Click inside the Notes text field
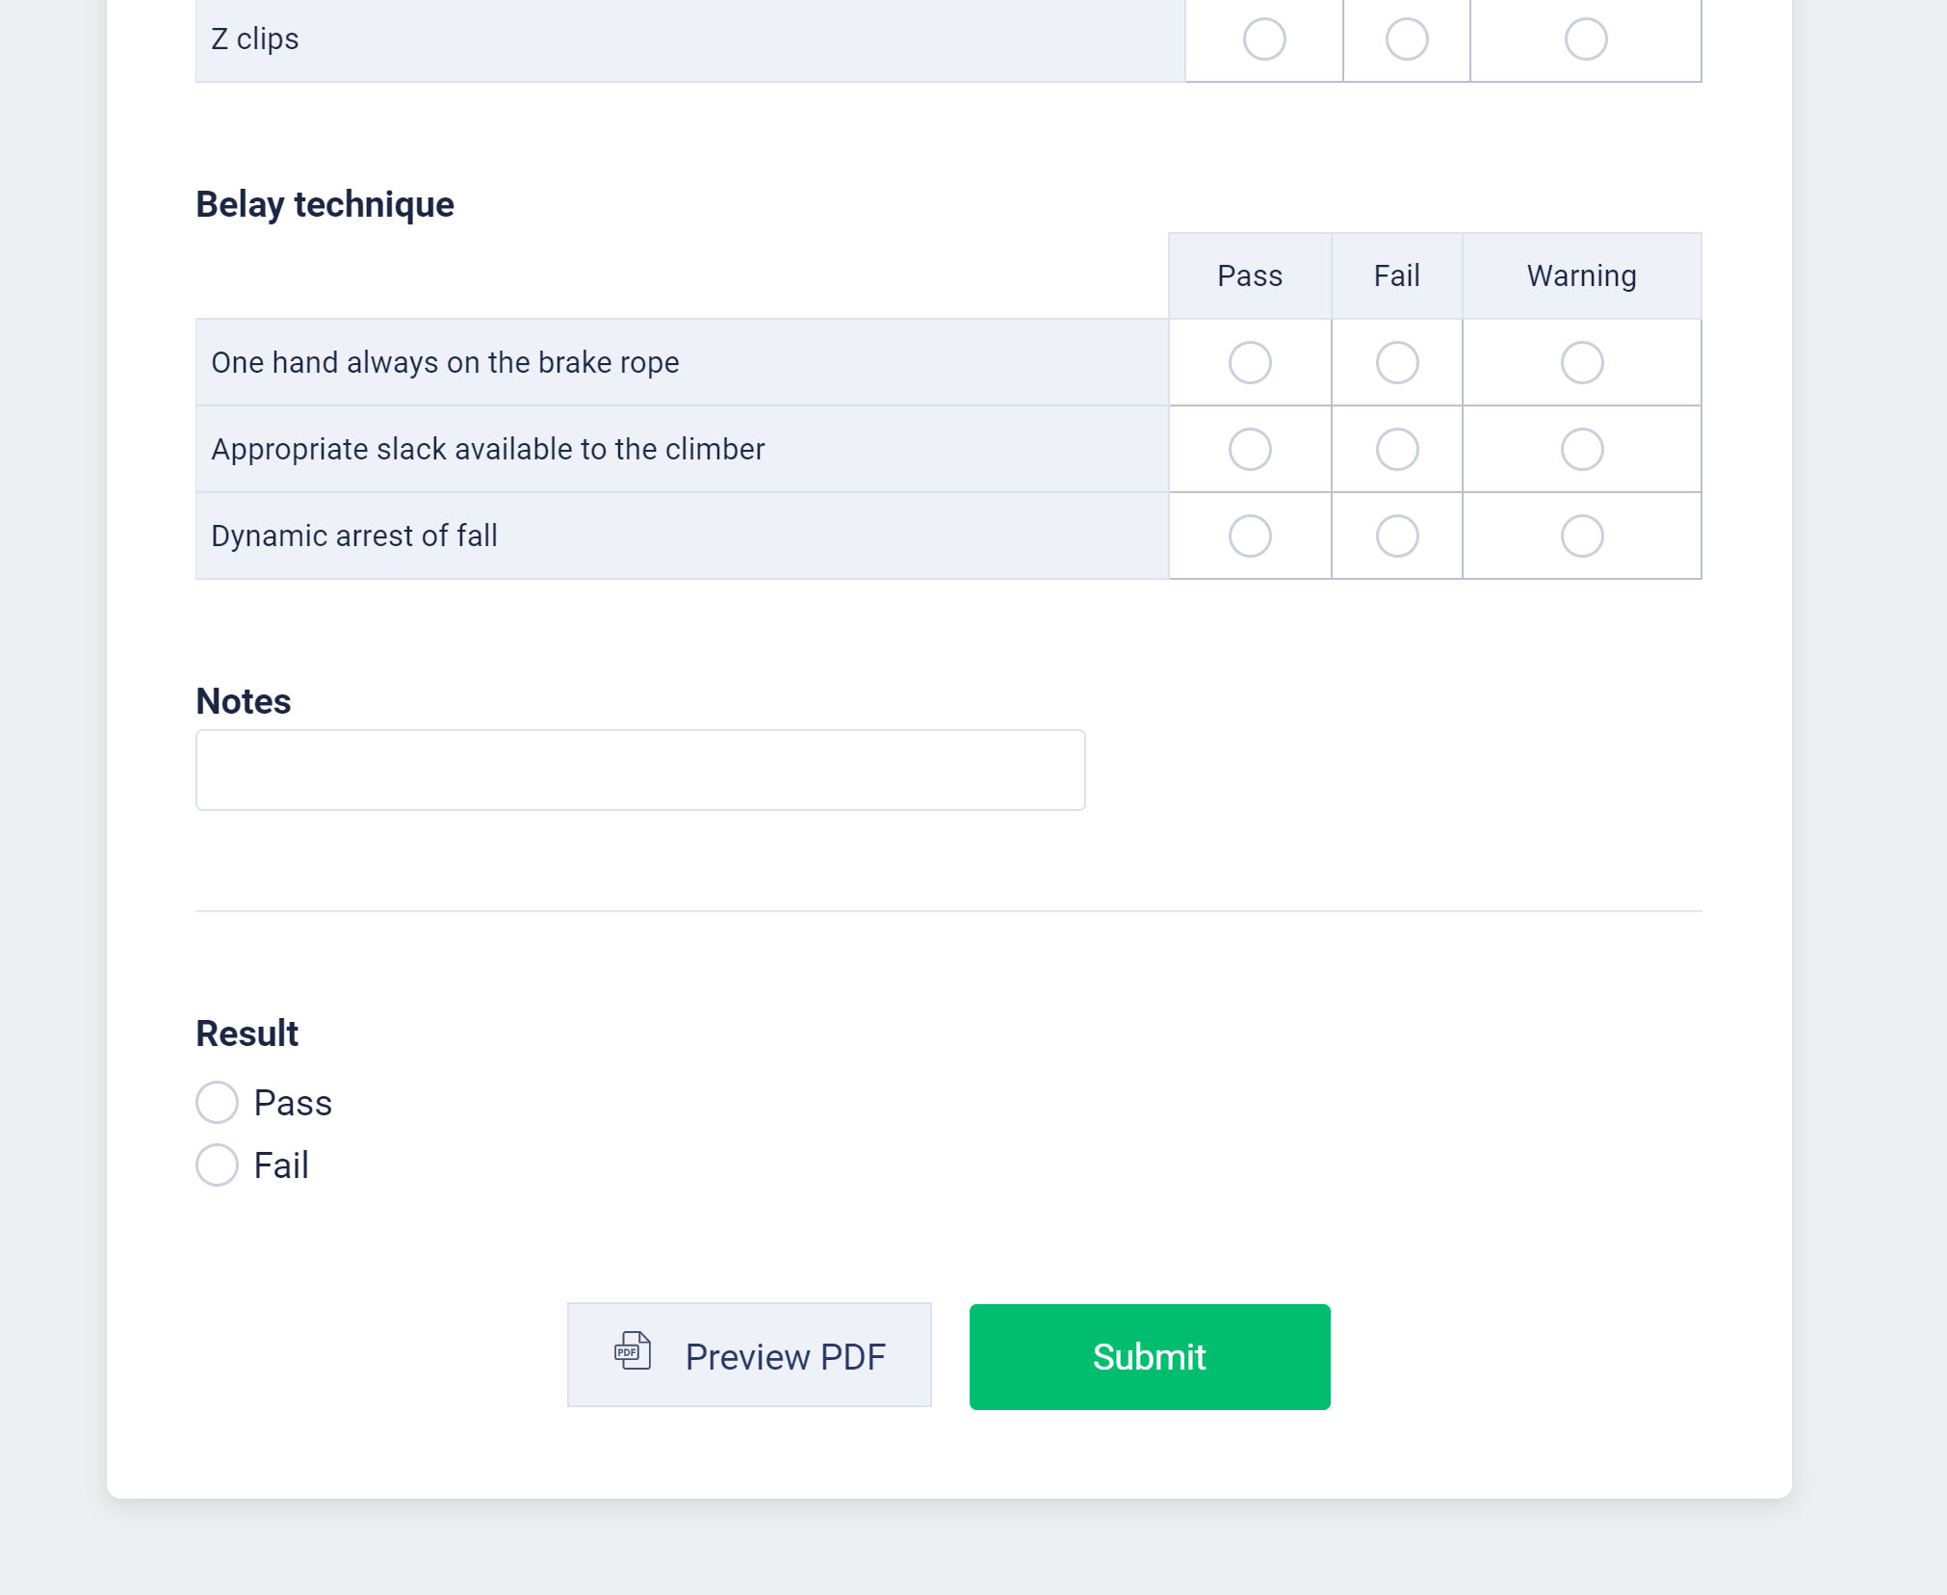Screen dimensions: 1947x1595 640,769
